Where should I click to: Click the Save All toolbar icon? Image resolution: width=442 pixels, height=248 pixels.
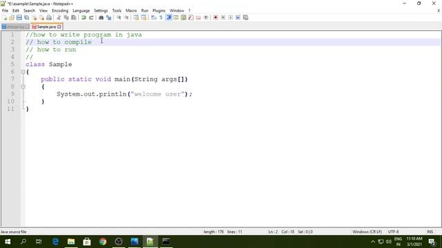coord(26,17)
